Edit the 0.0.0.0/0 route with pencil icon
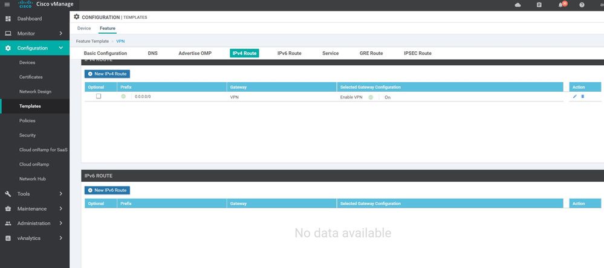 575,97
